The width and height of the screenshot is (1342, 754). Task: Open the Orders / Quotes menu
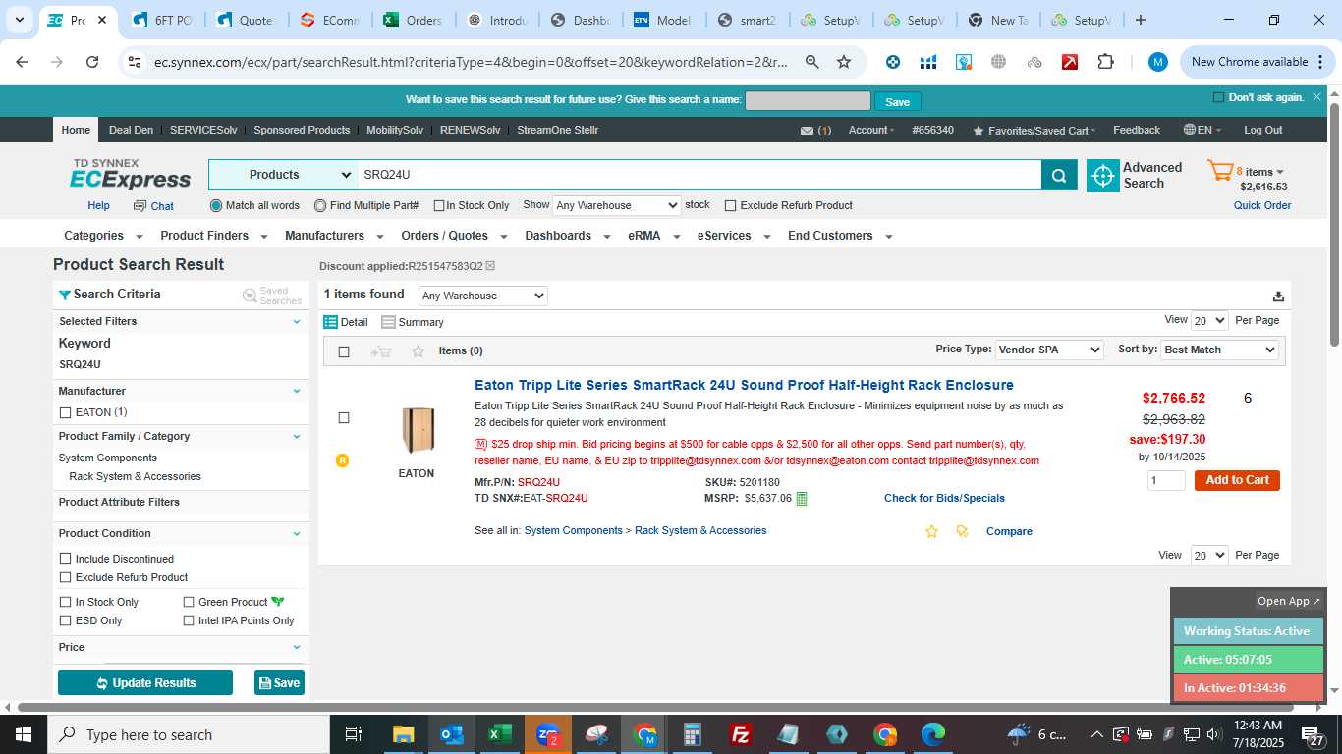[454, 237]
